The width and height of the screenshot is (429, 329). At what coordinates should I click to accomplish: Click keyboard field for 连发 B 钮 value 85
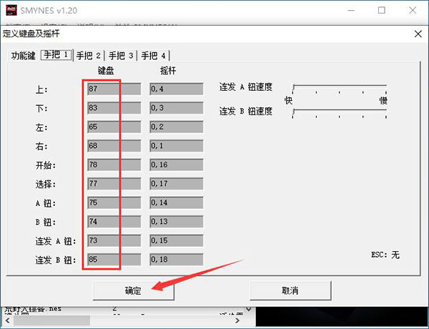pyautogui.click(x=114, y=260)
